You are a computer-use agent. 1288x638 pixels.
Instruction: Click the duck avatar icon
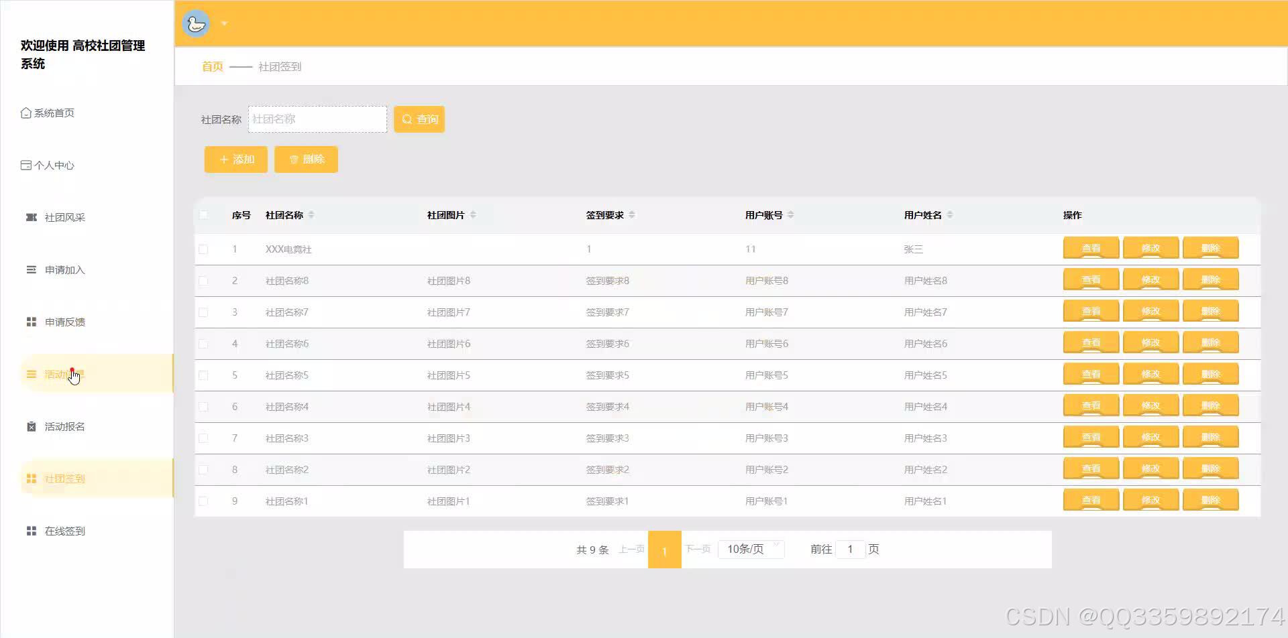click(x=196, y=24)
